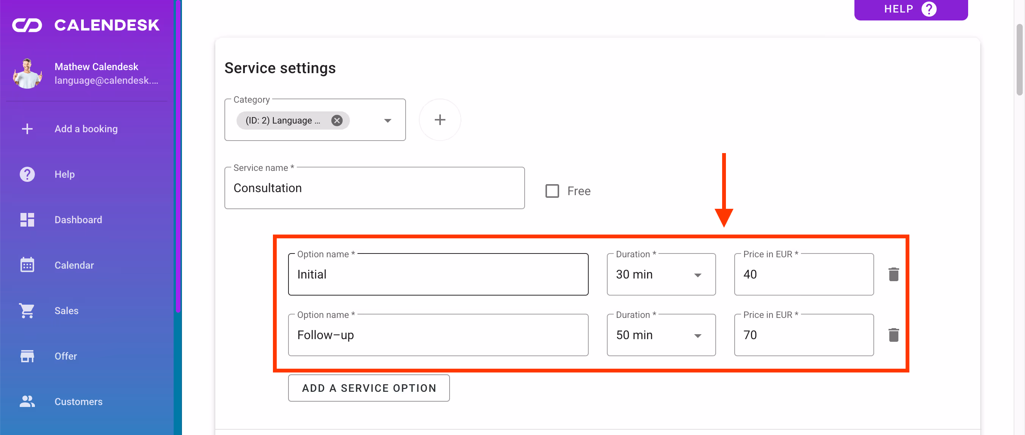The image size is (1025, 435).
Task: Click the purple HELP button
Action: coord(911,9)
